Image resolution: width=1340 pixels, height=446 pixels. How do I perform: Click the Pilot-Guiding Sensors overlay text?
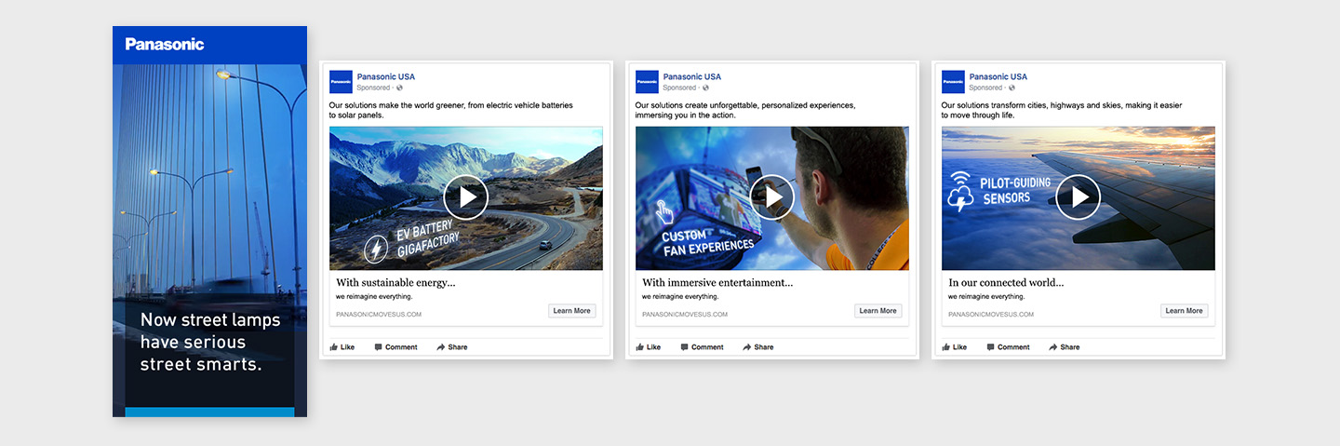tap(1013, 190)
